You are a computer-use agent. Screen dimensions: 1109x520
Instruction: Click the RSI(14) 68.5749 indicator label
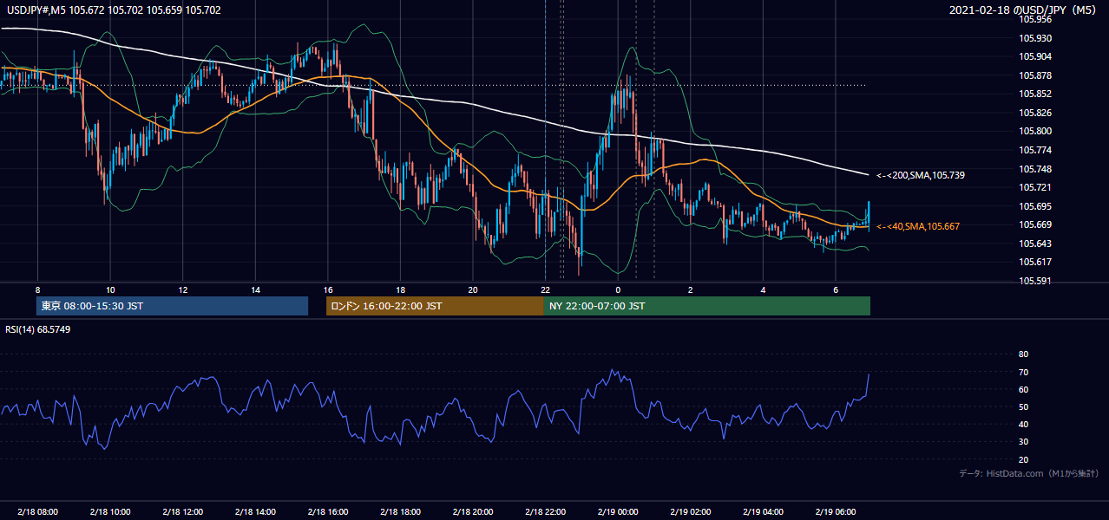tap(36, 328)
